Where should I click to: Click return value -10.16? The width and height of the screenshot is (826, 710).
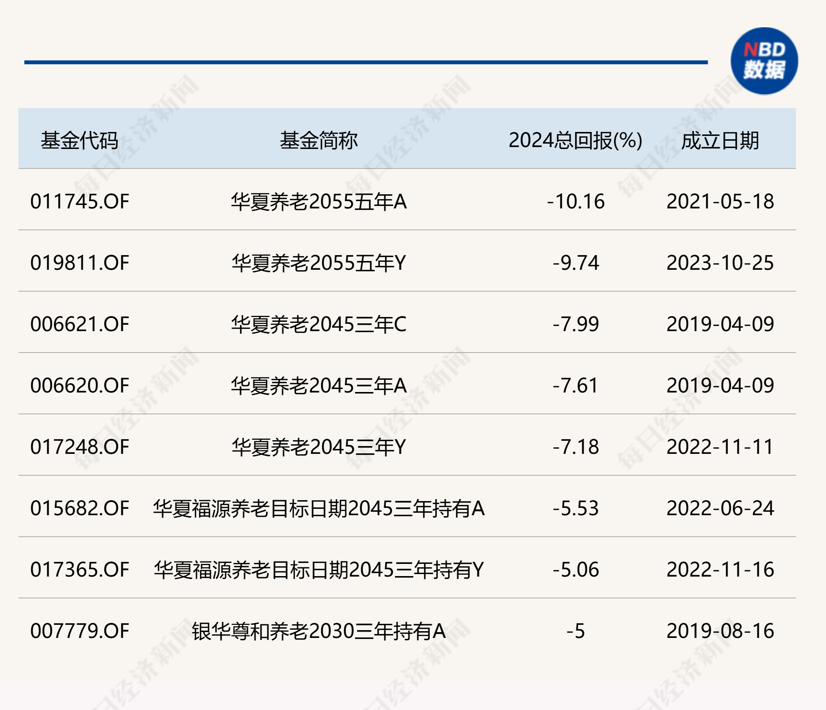576,202
